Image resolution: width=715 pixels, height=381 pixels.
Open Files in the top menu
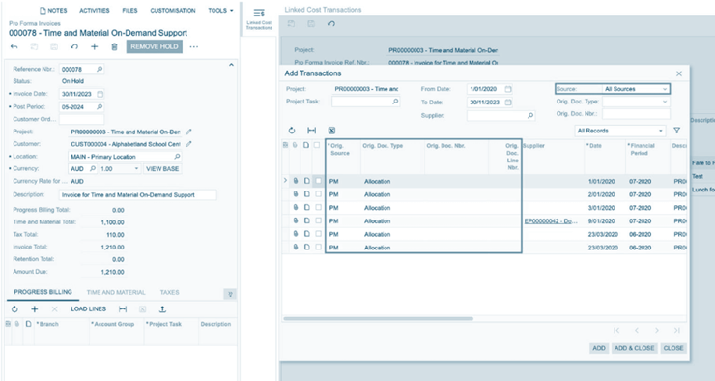(x=129, y=10)
